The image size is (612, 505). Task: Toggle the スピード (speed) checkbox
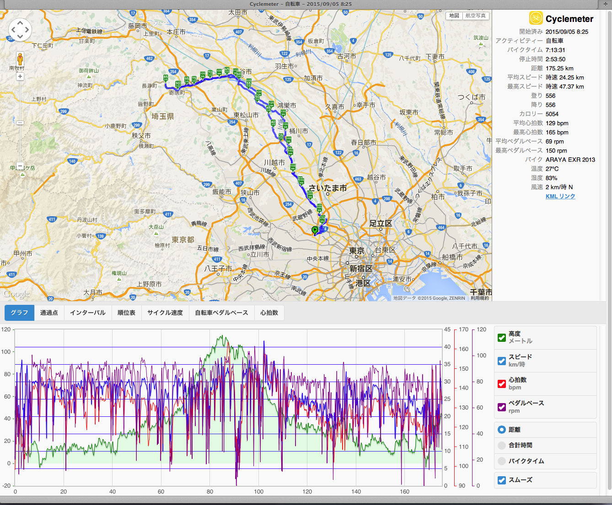click(502, 361)
